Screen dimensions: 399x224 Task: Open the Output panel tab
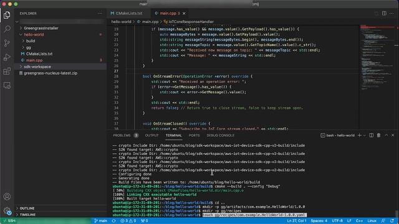click(151, 136)
